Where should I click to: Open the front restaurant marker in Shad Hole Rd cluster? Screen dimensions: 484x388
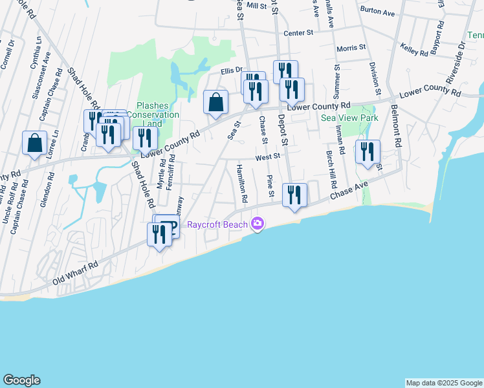pyautogui.click(x=108, y=138)
